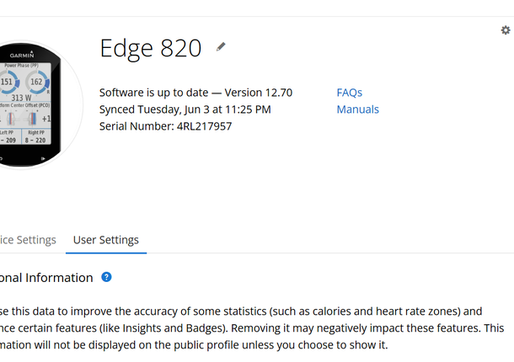This screenshot has width=514, height=362.
Task: Click the Left PP field on the device image
Action: 8,136
